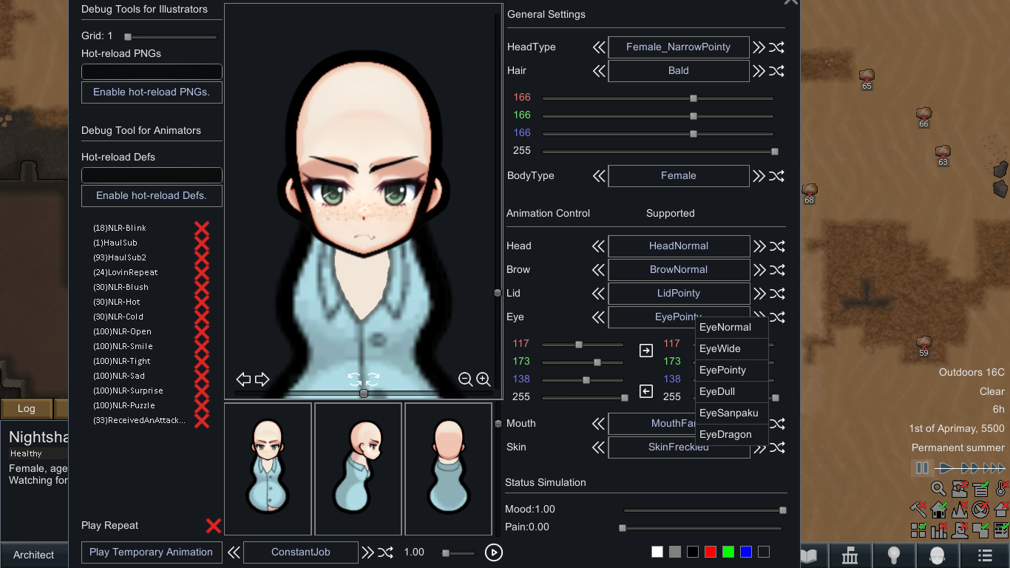Pause the game with the pause icon

(x=922, y=468)
